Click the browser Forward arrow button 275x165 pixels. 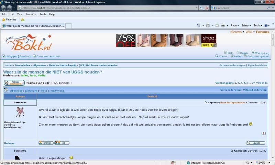[x=10, y=8]
